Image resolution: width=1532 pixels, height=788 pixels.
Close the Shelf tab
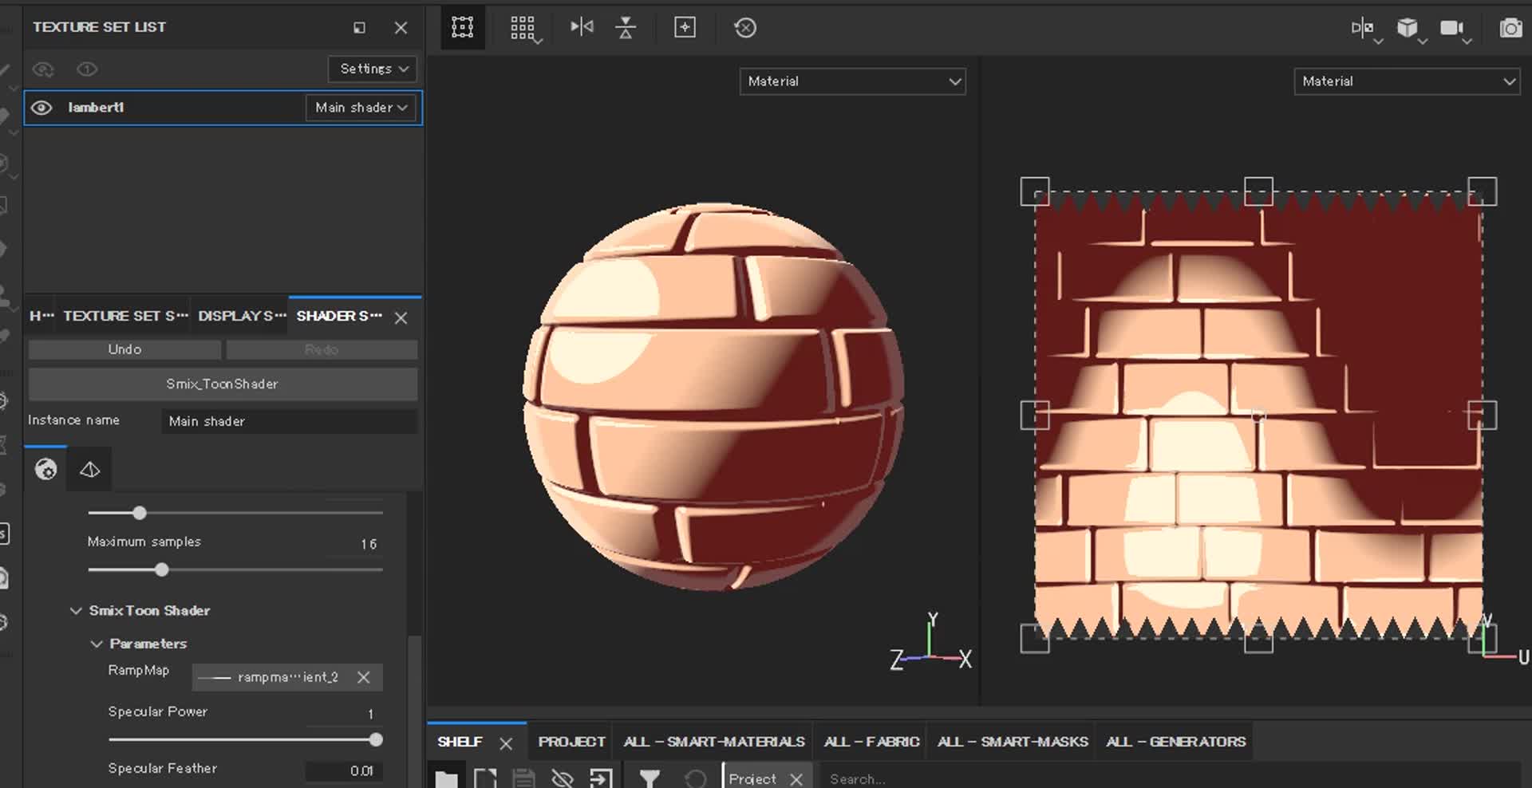506,743
